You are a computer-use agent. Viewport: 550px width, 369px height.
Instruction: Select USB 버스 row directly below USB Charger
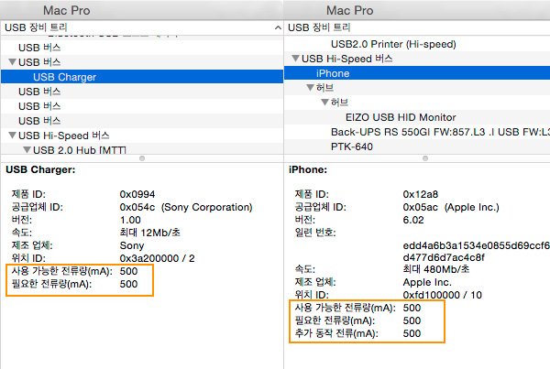(x=39, y=92)
